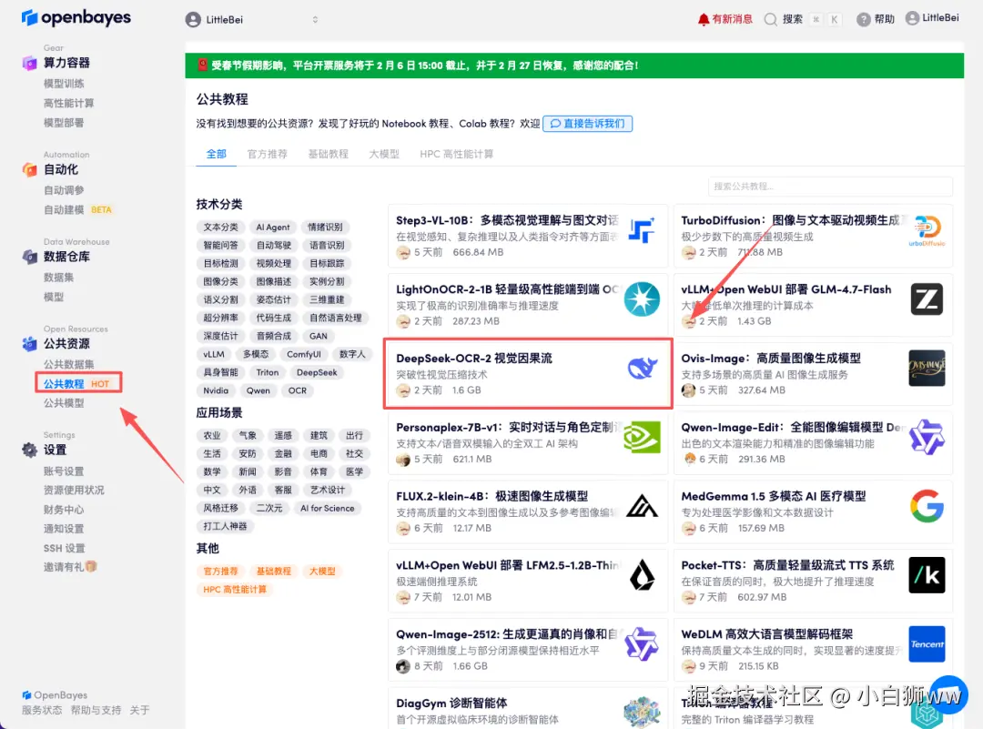This screenshot has height=729, width=983.
Task: Expand the LittleBei account switcher dropdown
Action: pyautogui.click(x=315, y=19)
